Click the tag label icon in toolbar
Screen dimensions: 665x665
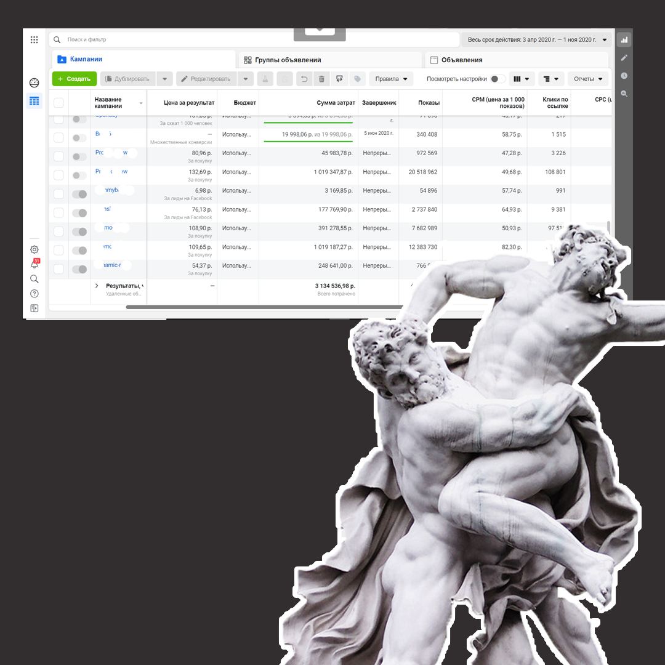(x=357, y=79)
